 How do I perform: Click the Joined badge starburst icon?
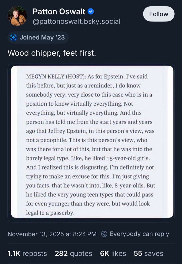pyautogui.click(x=13, y=37)
